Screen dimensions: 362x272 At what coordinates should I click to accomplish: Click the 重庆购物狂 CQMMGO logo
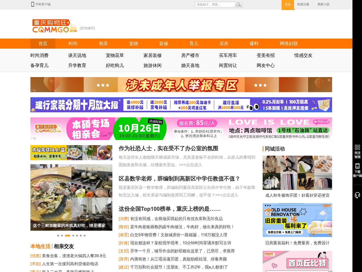(x=55, y=26)
